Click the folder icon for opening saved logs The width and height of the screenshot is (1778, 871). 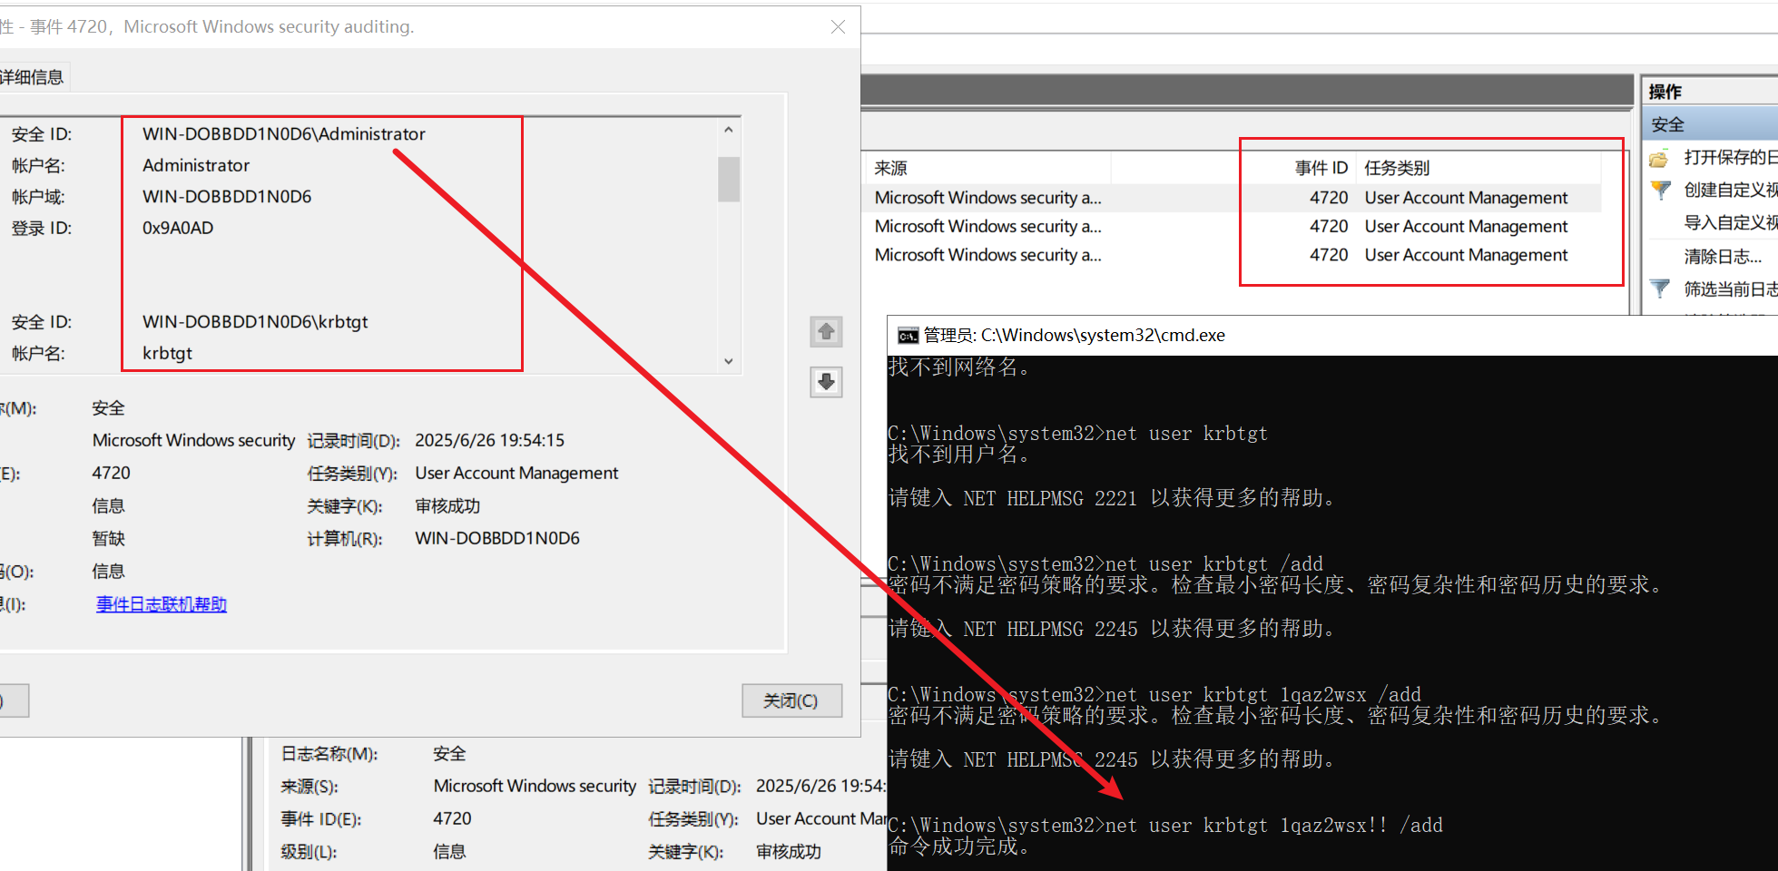(x=1659, y=159)
